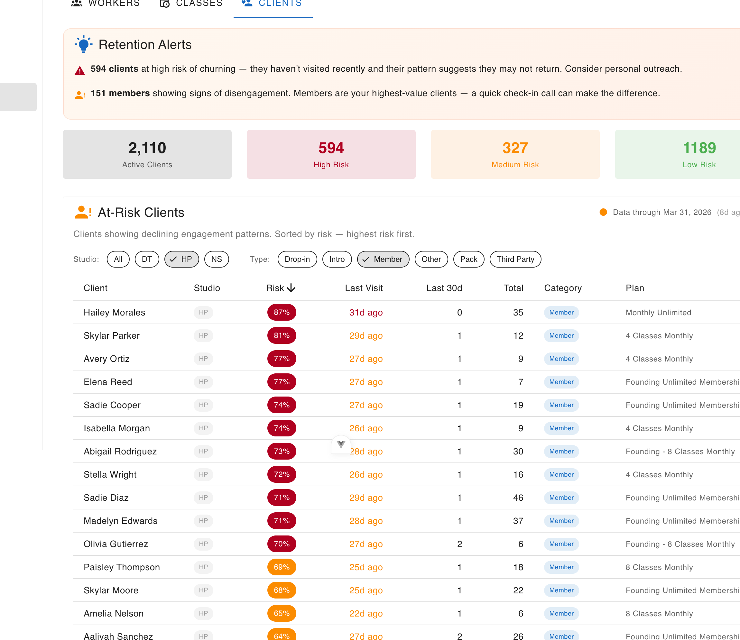Click the lightbulb Retention Alerts icon
Image resolution: width=740 pixels, height=640 pixels.
pos(84,44)
